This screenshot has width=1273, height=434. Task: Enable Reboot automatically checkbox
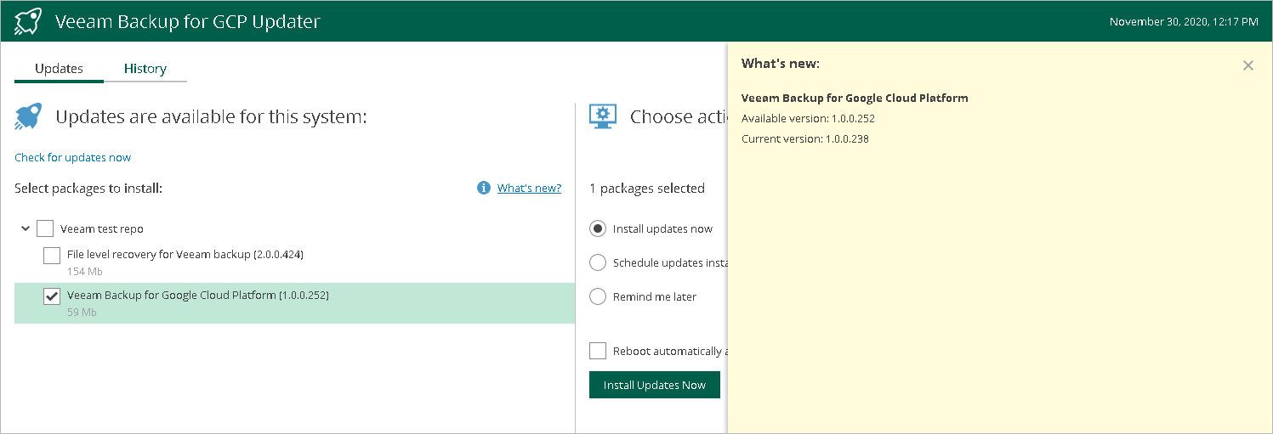point(598,351)
